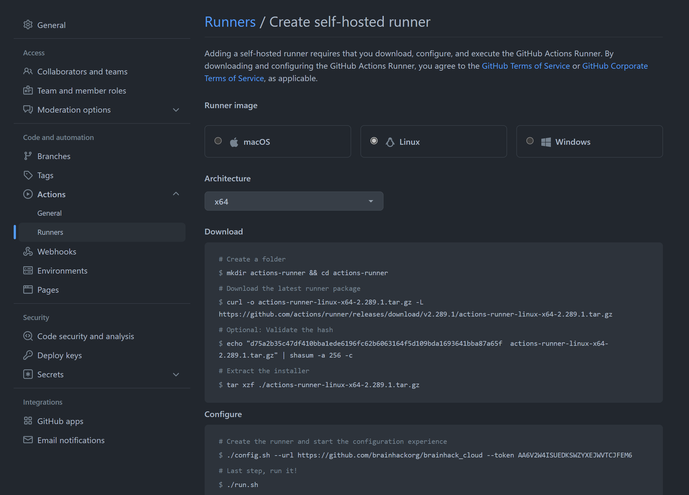689x495 pixels.
Task: Click the Deploy keys key icon
Action: [28, 355]
